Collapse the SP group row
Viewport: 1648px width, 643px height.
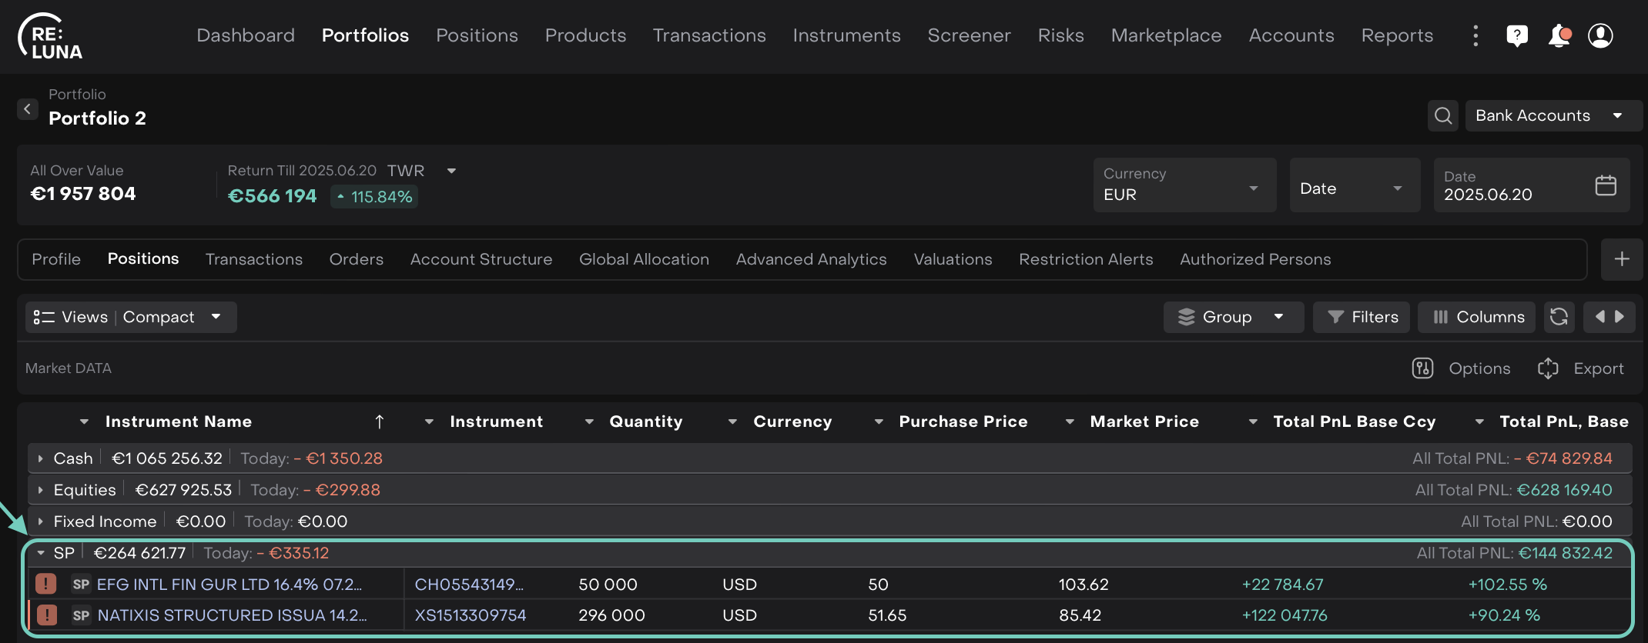point(41,553)
